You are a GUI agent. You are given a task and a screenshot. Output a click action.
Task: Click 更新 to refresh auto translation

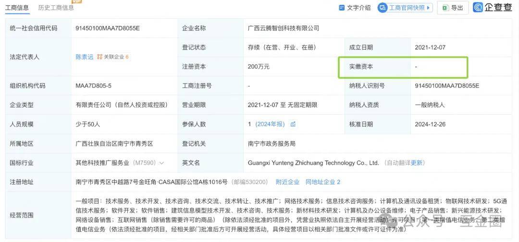click(x=417, y=163)
